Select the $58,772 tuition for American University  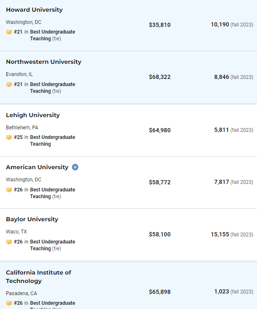160,182
